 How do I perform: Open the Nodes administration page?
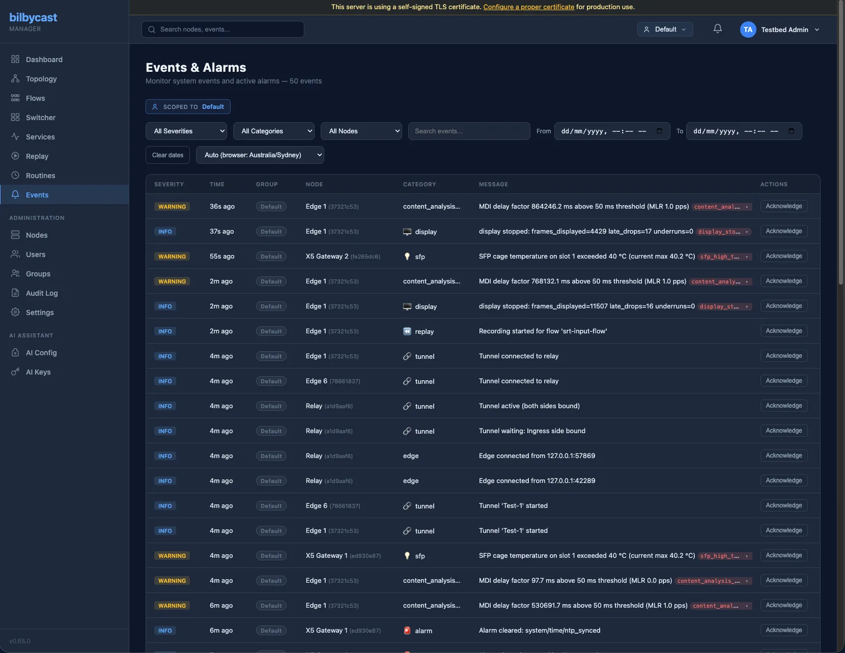point(37,235)
